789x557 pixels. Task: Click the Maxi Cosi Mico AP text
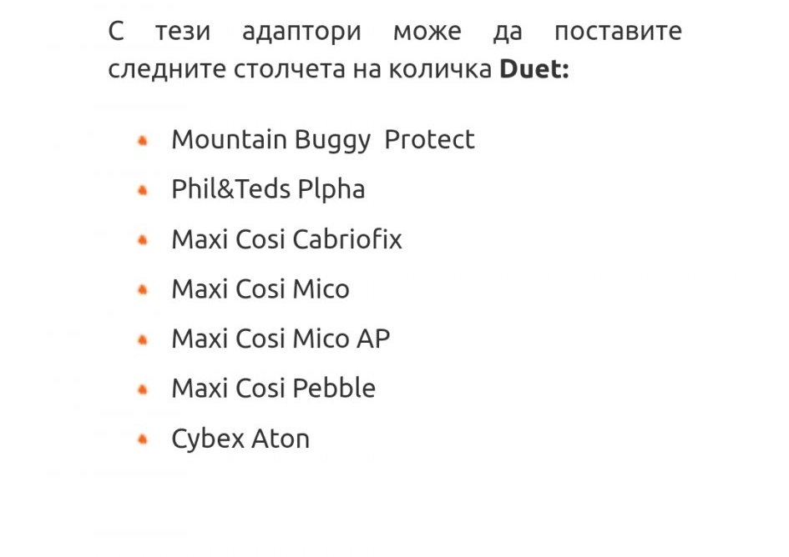click(281, 339)
